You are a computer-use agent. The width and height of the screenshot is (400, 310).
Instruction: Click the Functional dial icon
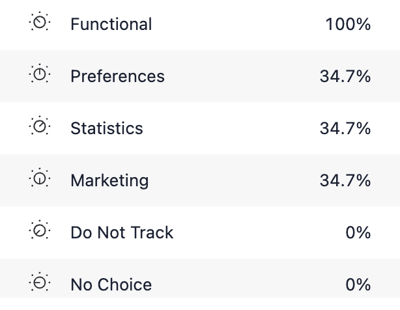point(40,23)
